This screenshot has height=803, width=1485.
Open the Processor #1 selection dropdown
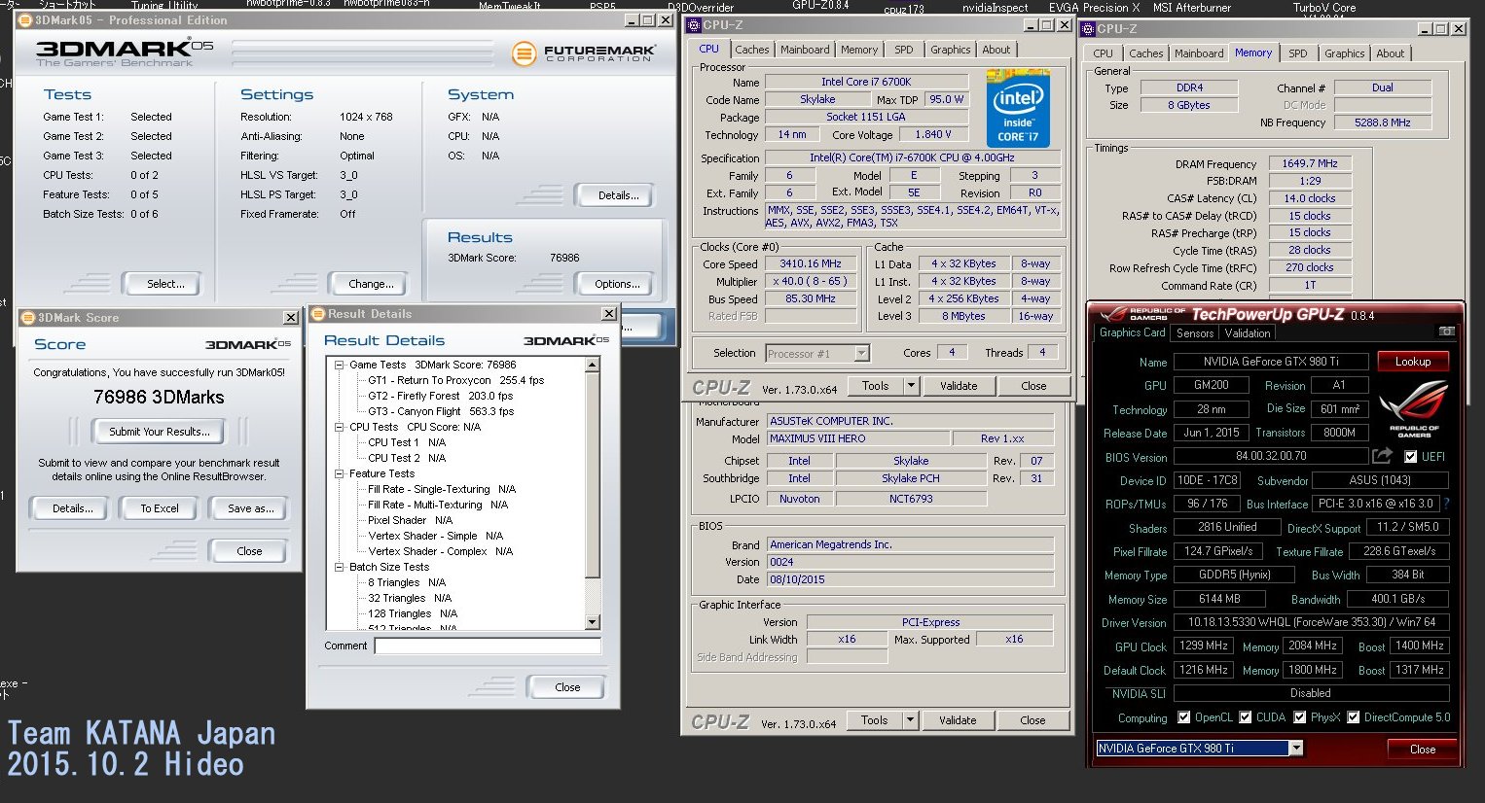(861, 354)
